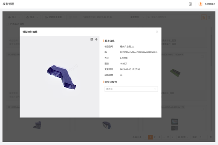Click the purple 3D building model preview
This screenshot has width=218, height=145.
[62, 77]
